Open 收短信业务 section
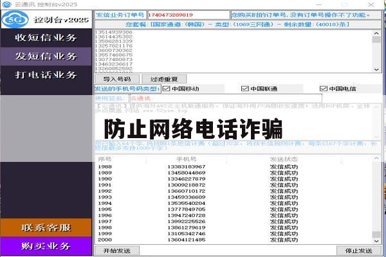386x257 pixels. 46,38
